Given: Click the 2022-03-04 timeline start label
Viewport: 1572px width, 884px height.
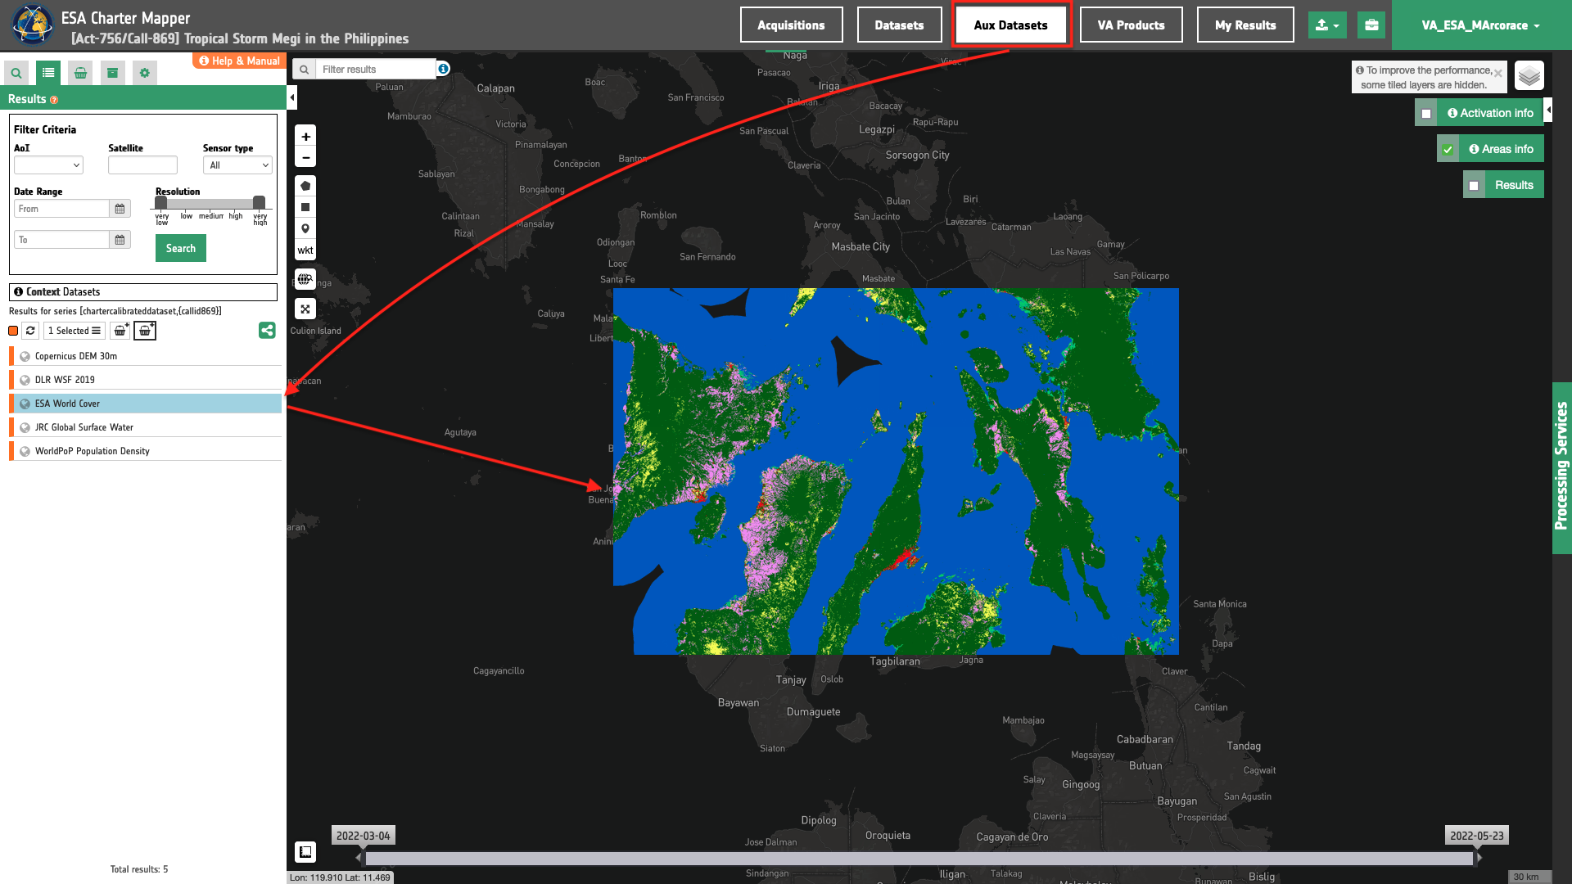Looking at the screenshot, I should pyautogui.click(x=364, y=836).
